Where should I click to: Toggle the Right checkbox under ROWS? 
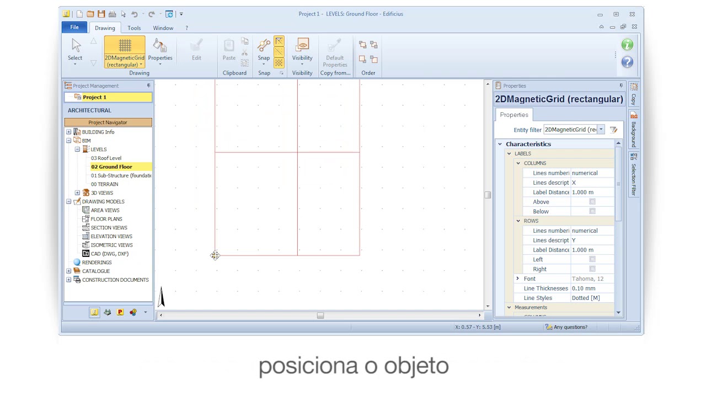(592, 269)
